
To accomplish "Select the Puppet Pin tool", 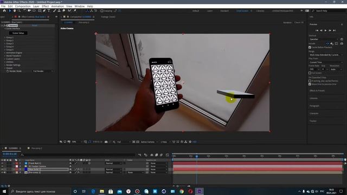I will click(x=75, y=11).
